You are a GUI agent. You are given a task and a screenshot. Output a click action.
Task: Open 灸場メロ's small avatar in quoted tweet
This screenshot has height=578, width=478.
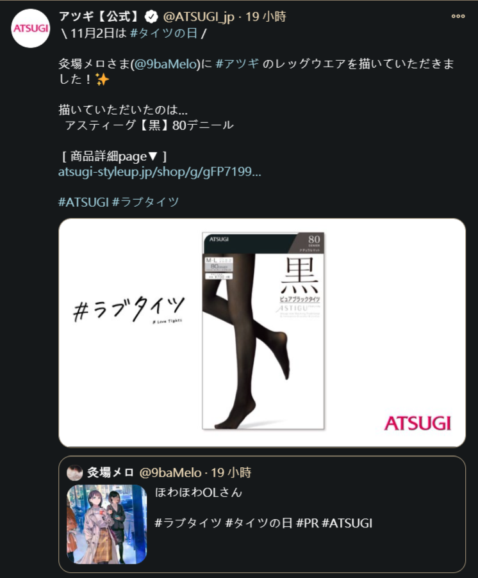click(x=74, y=472)
